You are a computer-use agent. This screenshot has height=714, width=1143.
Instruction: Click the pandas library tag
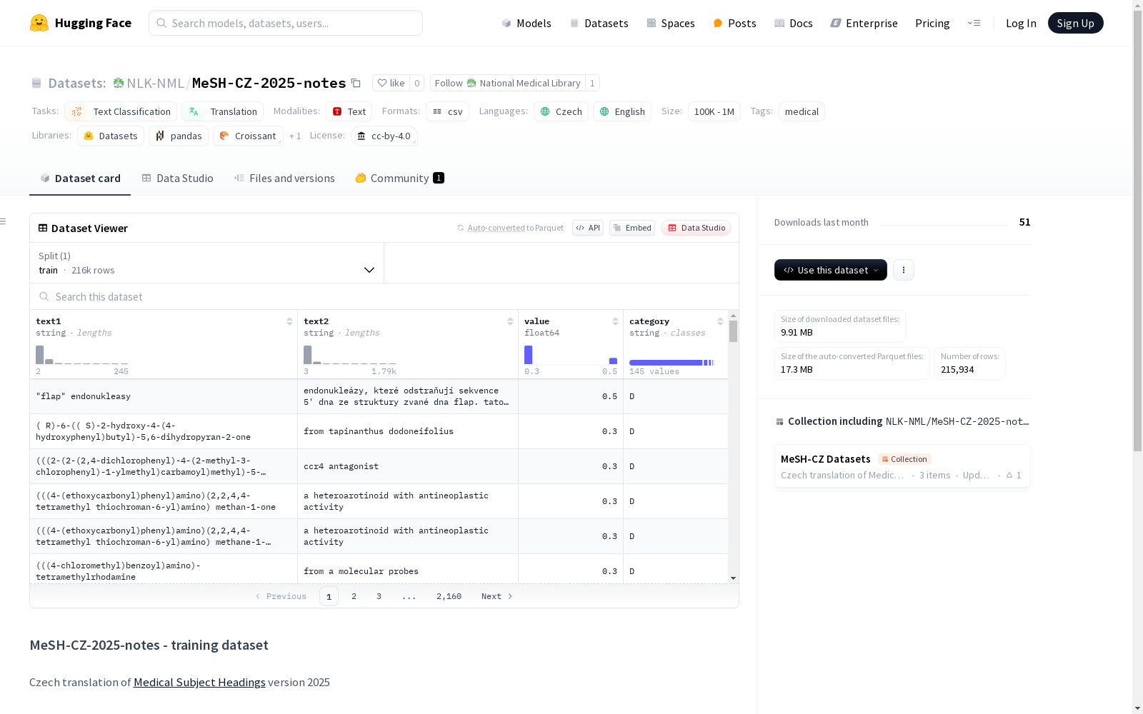[x=179, y=136]
